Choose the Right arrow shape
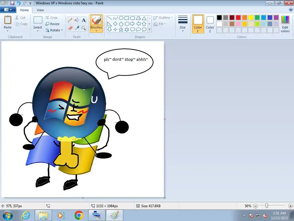The height and width of the screenshot is (221, 294). pos(133,24)
